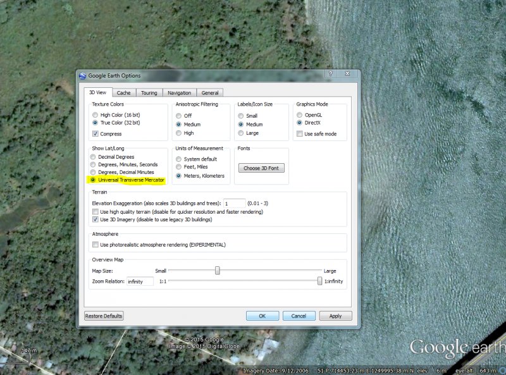Viewport: 506px width, 375px height.
Task: Click the Choose 3D Font button
Action: click(261, 168)
